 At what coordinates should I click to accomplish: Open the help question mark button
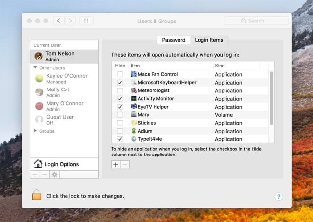pos(278,196)
